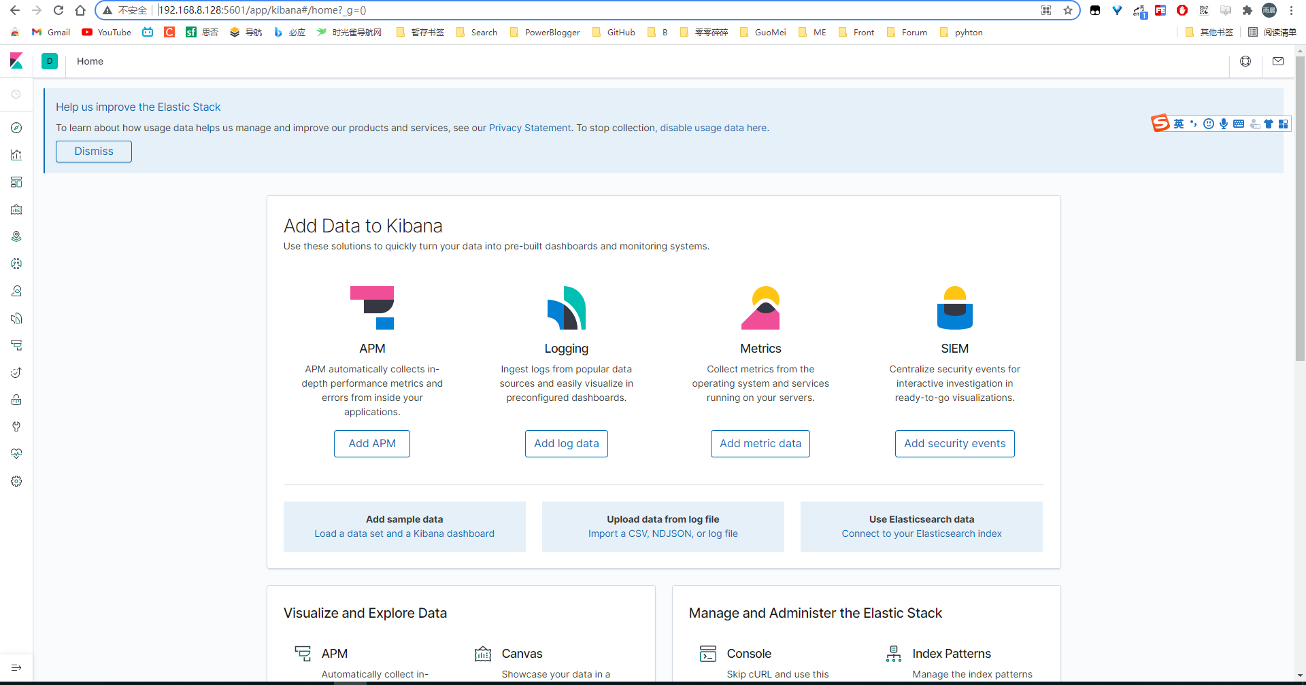Reload the page in browser
The image size is (1306, 685).
(x=58, y=10)
